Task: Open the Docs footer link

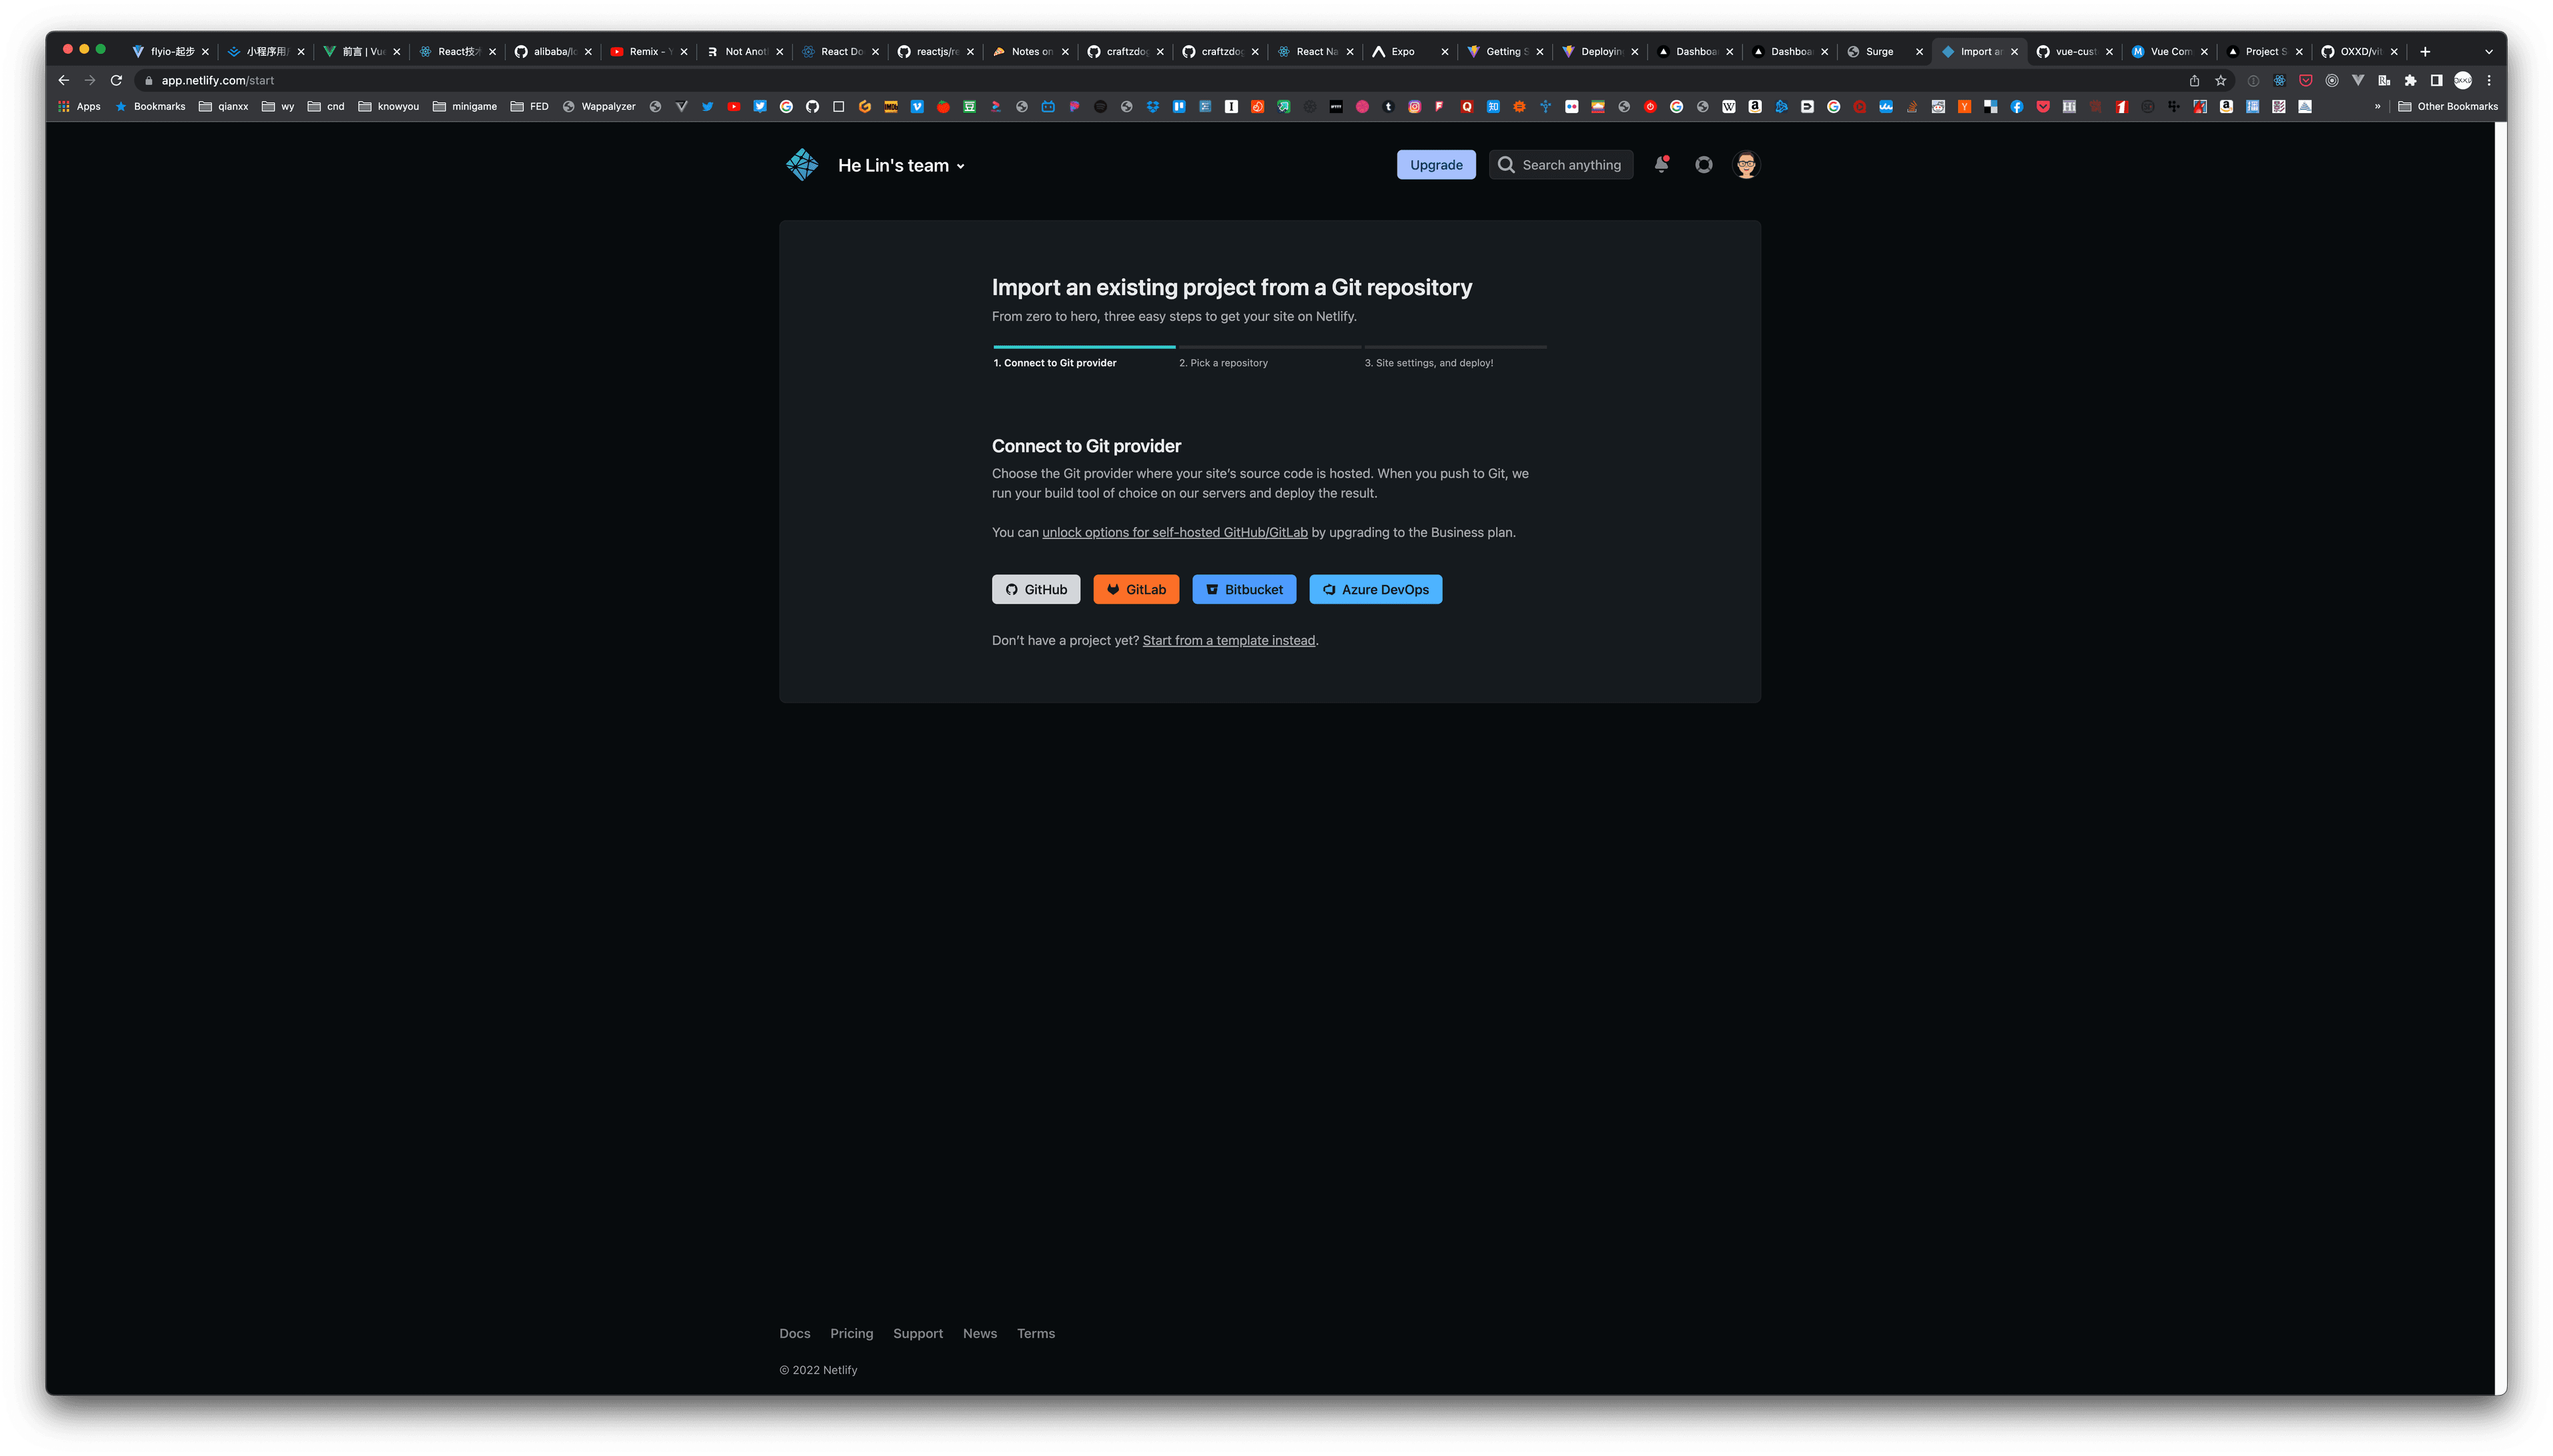Action: click(795, 1334)
